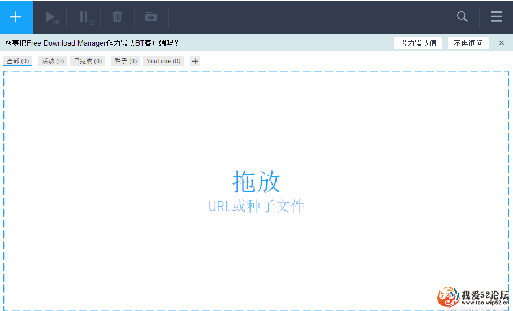Move download using folder arrow icon
Viewport: 513px width, 311px height.
(x=151, y=17)
